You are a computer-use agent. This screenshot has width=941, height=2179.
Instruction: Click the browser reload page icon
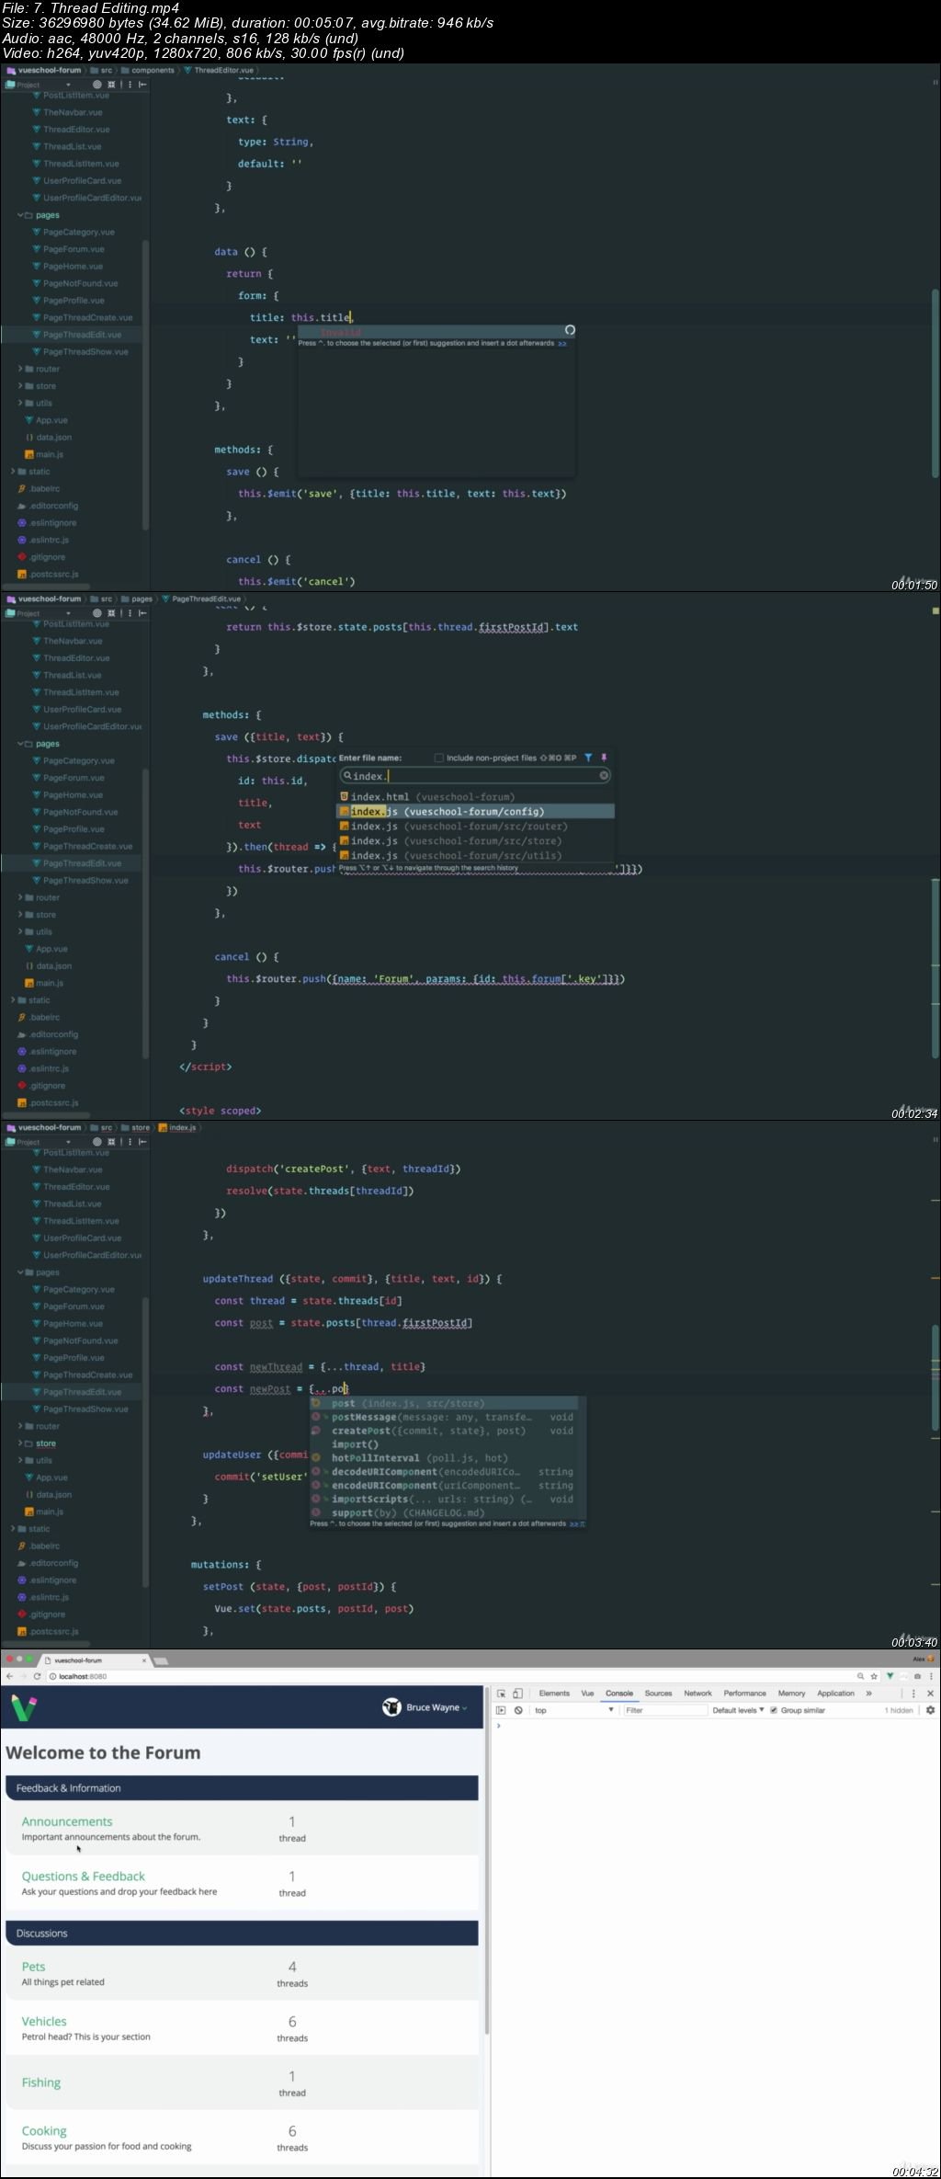coord(38,1676)
